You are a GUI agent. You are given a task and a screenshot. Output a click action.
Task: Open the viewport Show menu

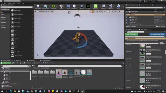[x=52, y=11]
